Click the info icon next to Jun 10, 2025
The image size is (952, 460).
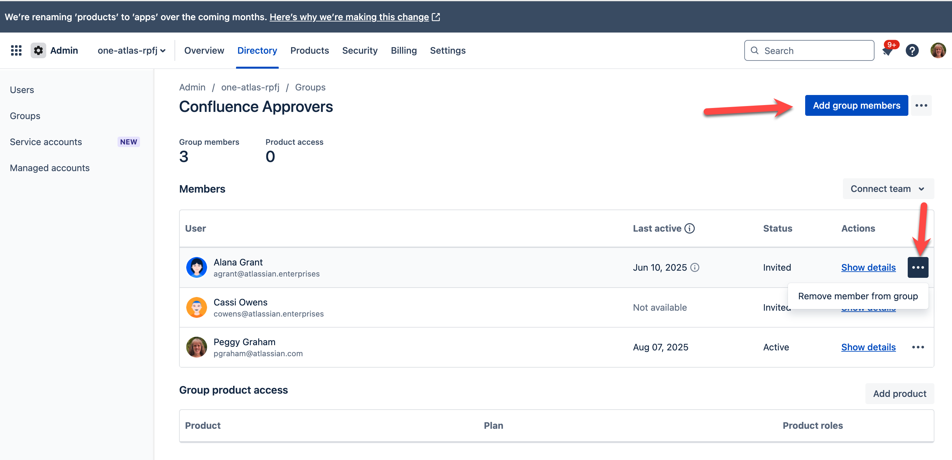coord(695,268)
